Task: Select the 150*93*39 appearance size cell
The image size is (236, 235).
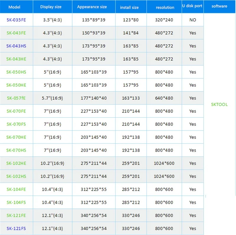Action: click(x=94, y=33)
